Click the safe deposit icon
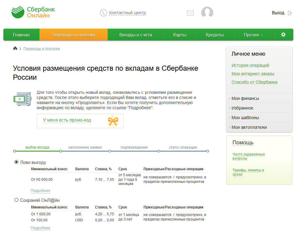299x231 pixels. 23,99
